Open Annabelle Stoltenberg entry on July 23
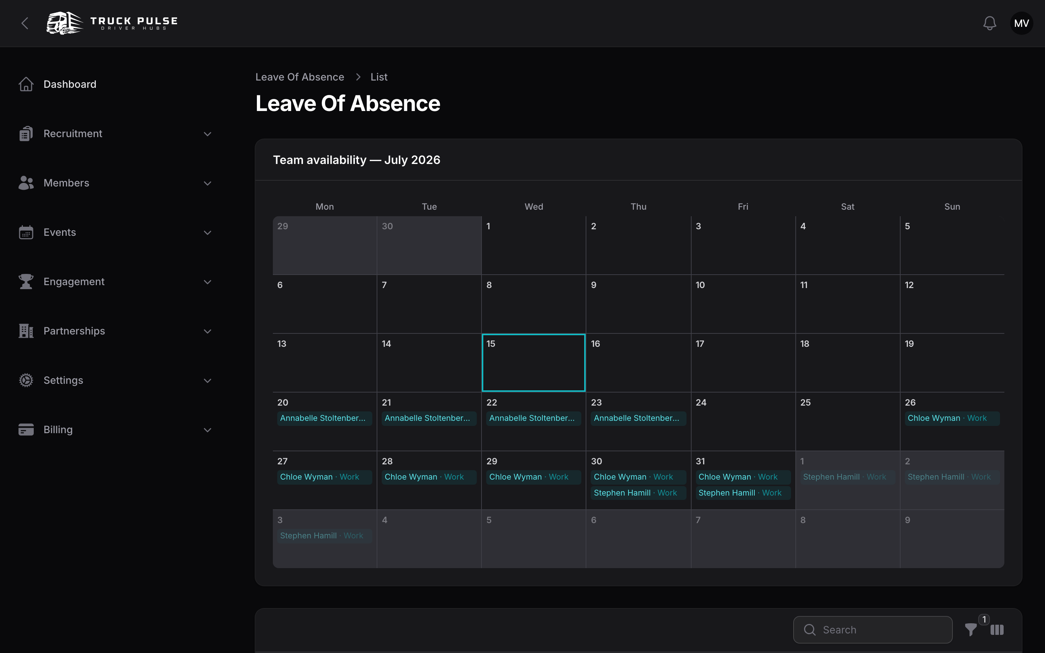Viewport: 1045px width, 653px height. pyautogui.click(x=638, y=418)
